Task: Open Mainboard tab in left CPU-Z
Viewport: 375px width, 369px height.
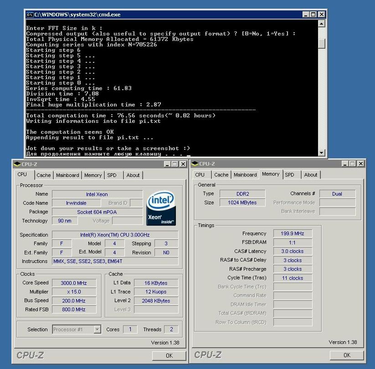Action: [67, 175]
